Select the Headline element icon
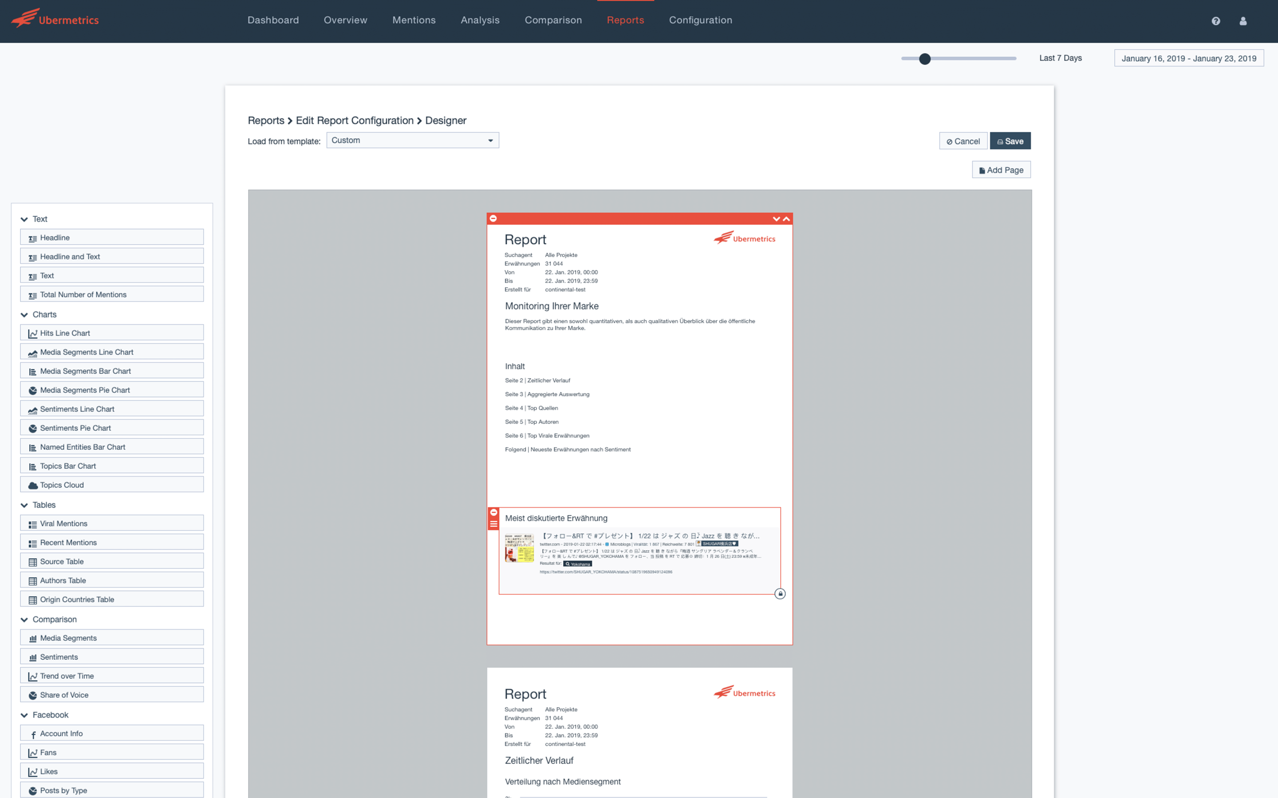 (x=33, y=239)
